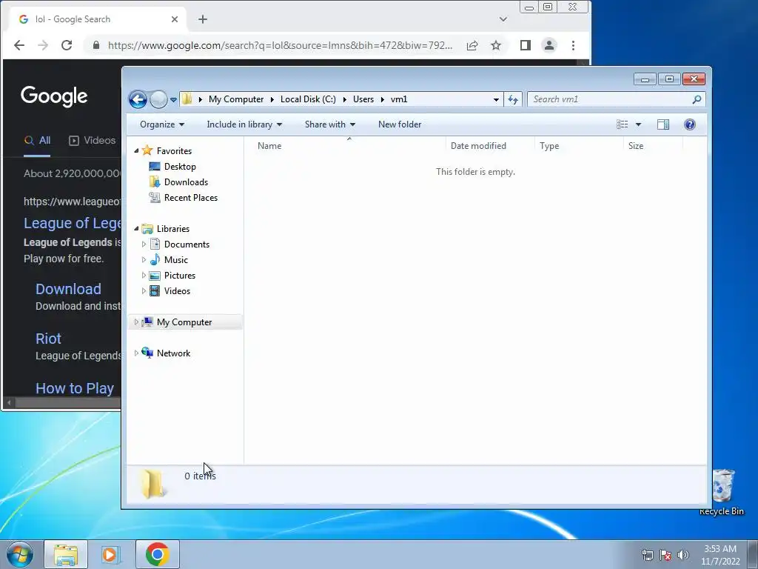Click the folder icon in address bar
The image size is (758, 569).
pos(187,99)
